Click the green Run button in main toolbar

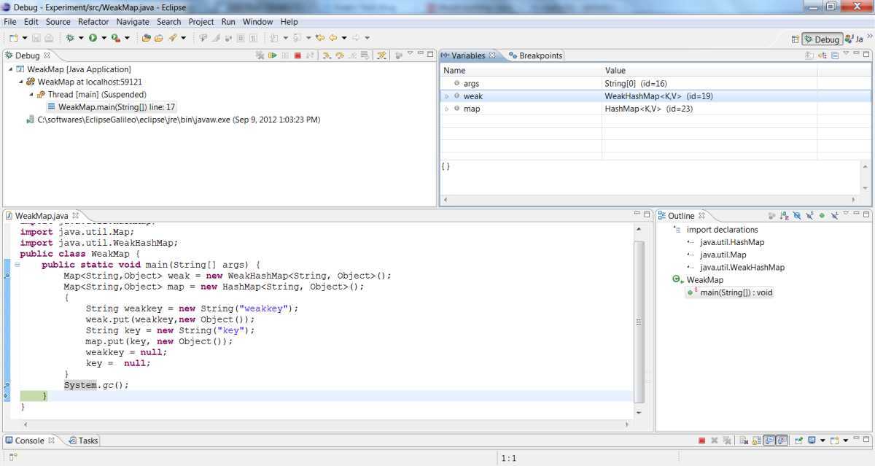coord(93,38)
